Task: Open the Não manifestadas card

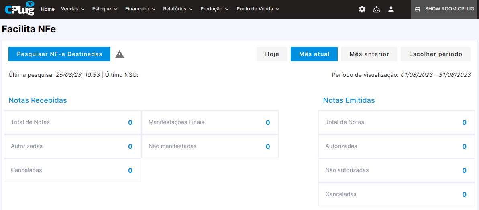Action: click(210, 146)
